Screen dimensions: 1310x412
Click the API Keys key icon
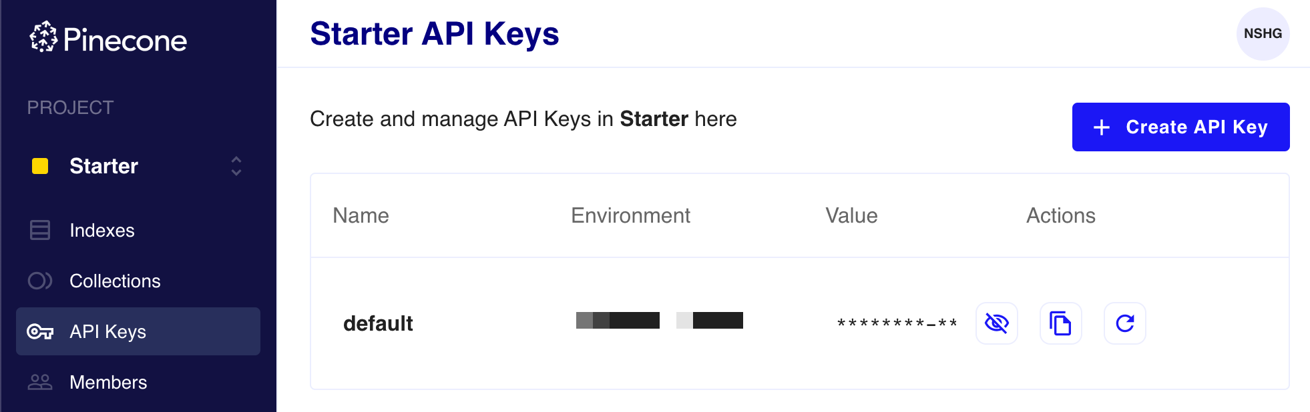40,331
